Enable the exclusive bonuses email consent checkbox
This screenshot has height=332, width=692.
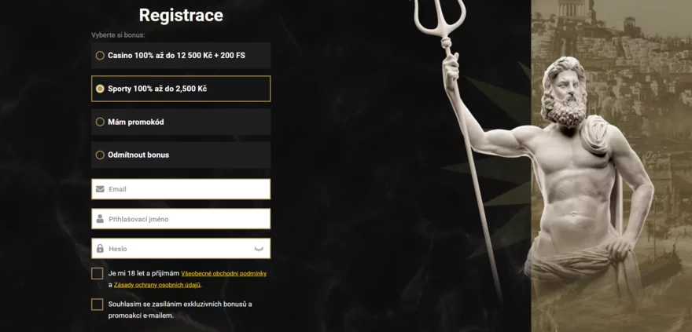97,305
